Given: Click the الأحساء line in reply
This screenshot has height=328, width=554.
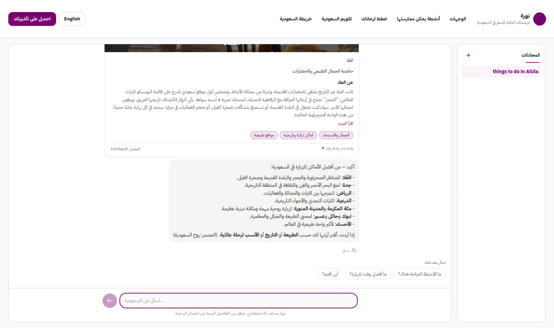Looking at the screenshot, I should click(319, 224).
